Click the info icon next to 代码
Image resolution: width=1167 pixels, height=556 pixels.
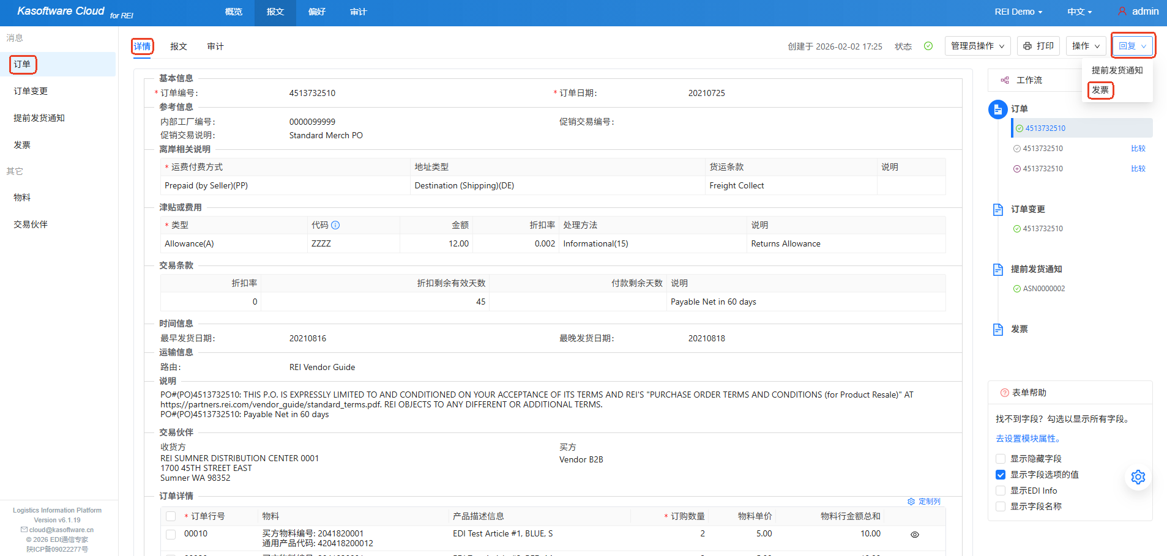(x=335, y=225)
